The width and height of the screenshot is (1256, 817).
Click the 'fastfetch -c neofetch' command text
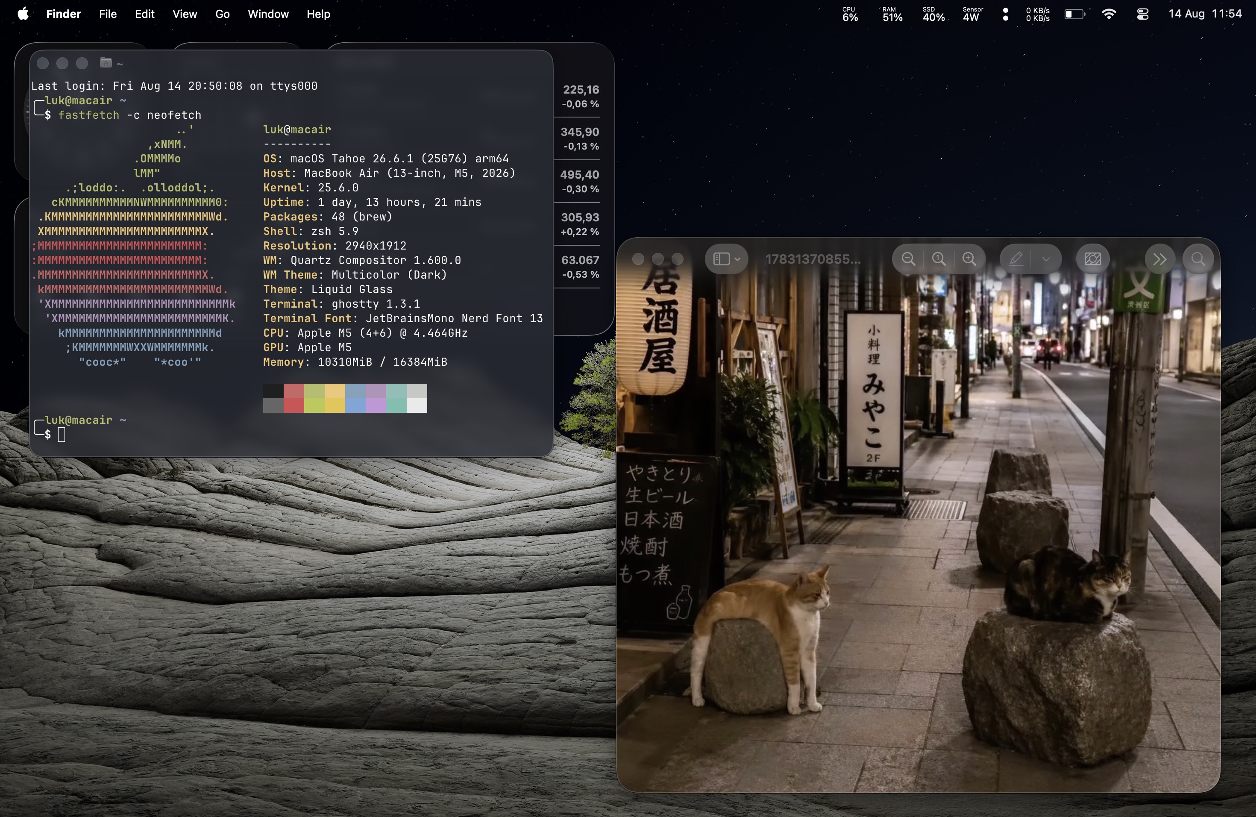130,115
